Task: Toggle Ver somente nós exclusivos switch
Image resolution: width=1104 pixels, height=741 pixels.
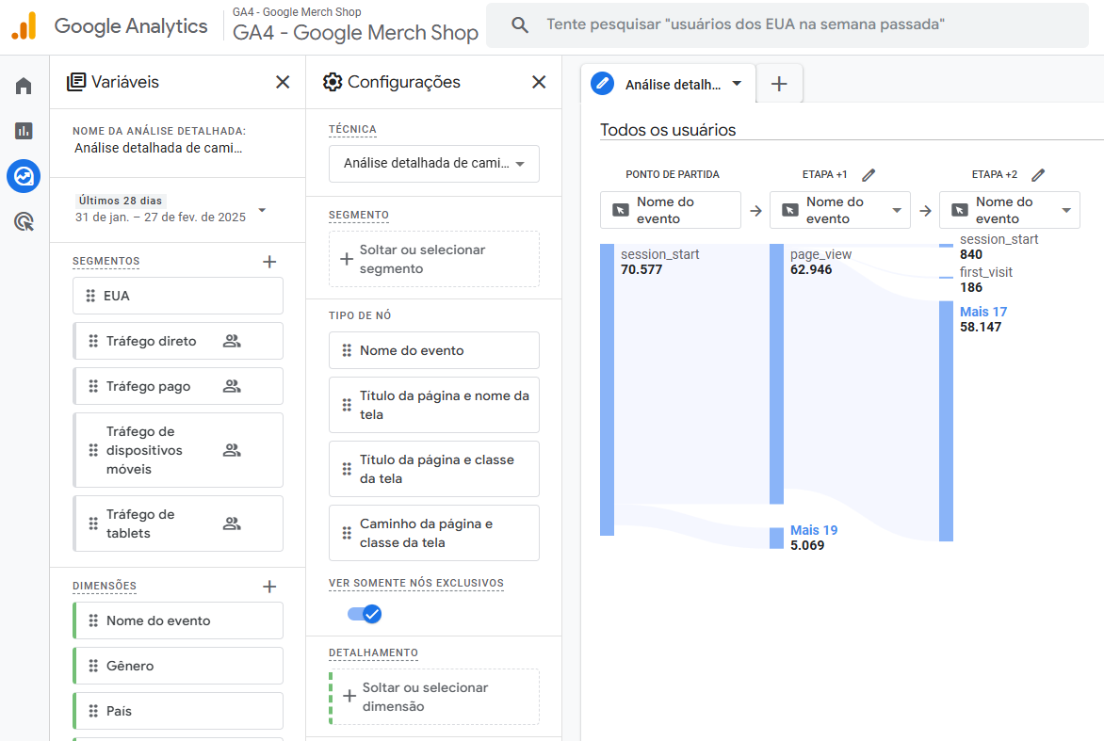Action: point(365,614)
